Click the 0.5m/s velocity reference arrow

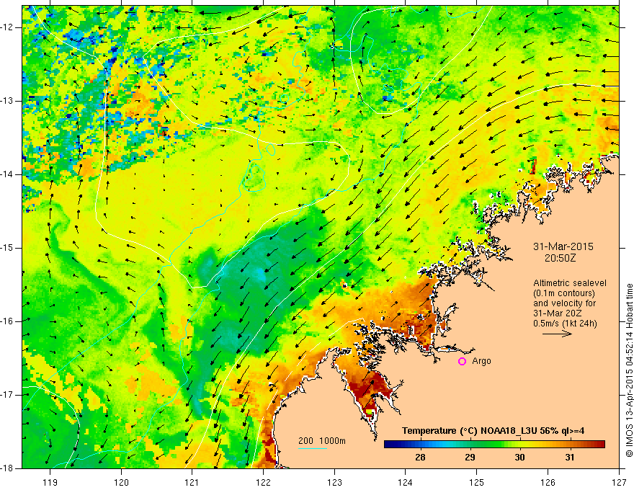[557, 334]
